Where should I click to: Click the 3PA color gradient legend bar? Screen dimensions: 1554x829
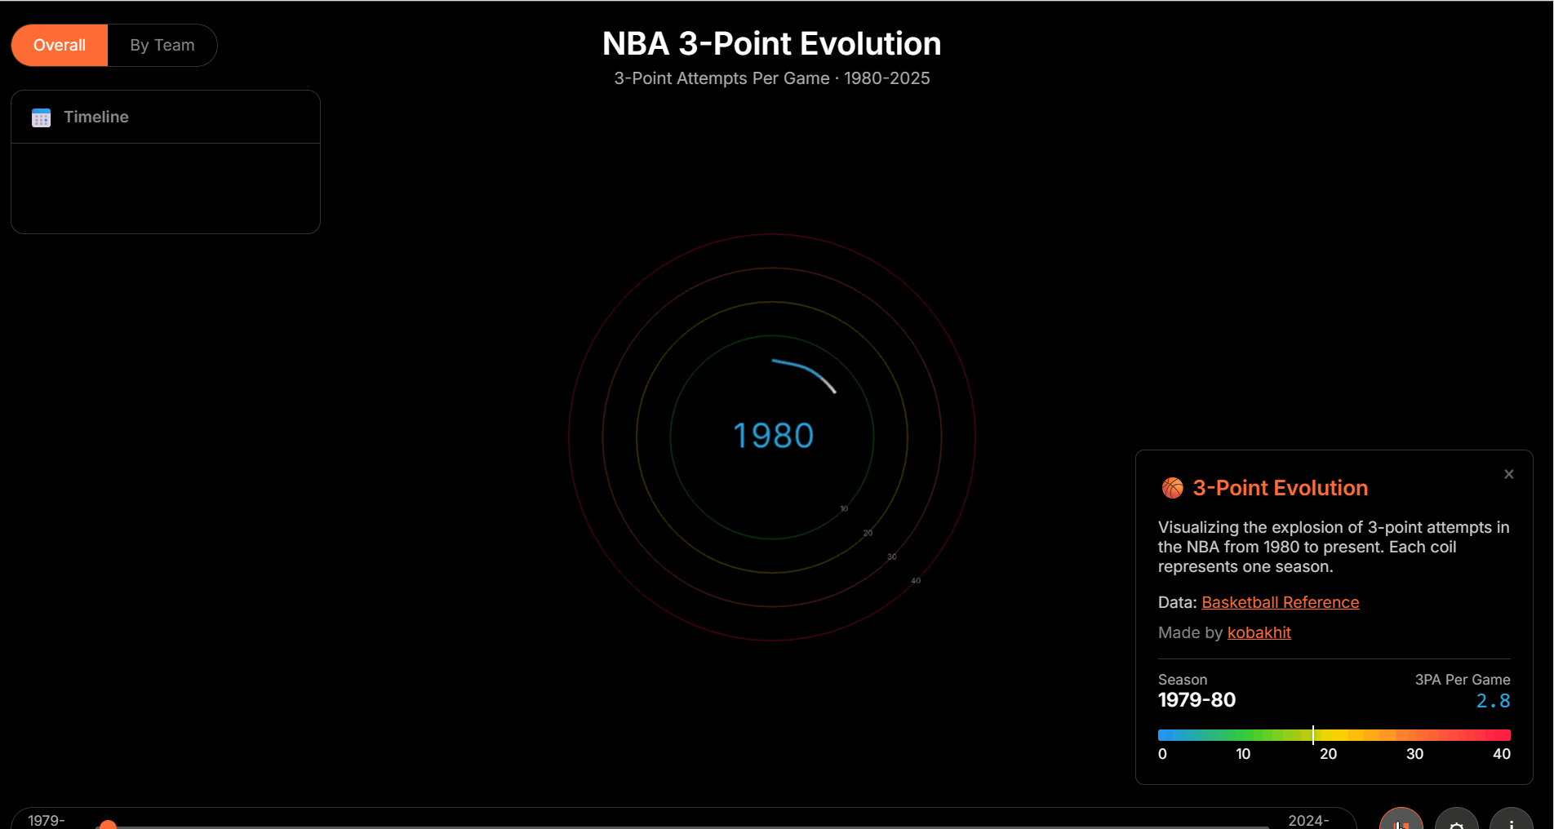[1333, 734]
